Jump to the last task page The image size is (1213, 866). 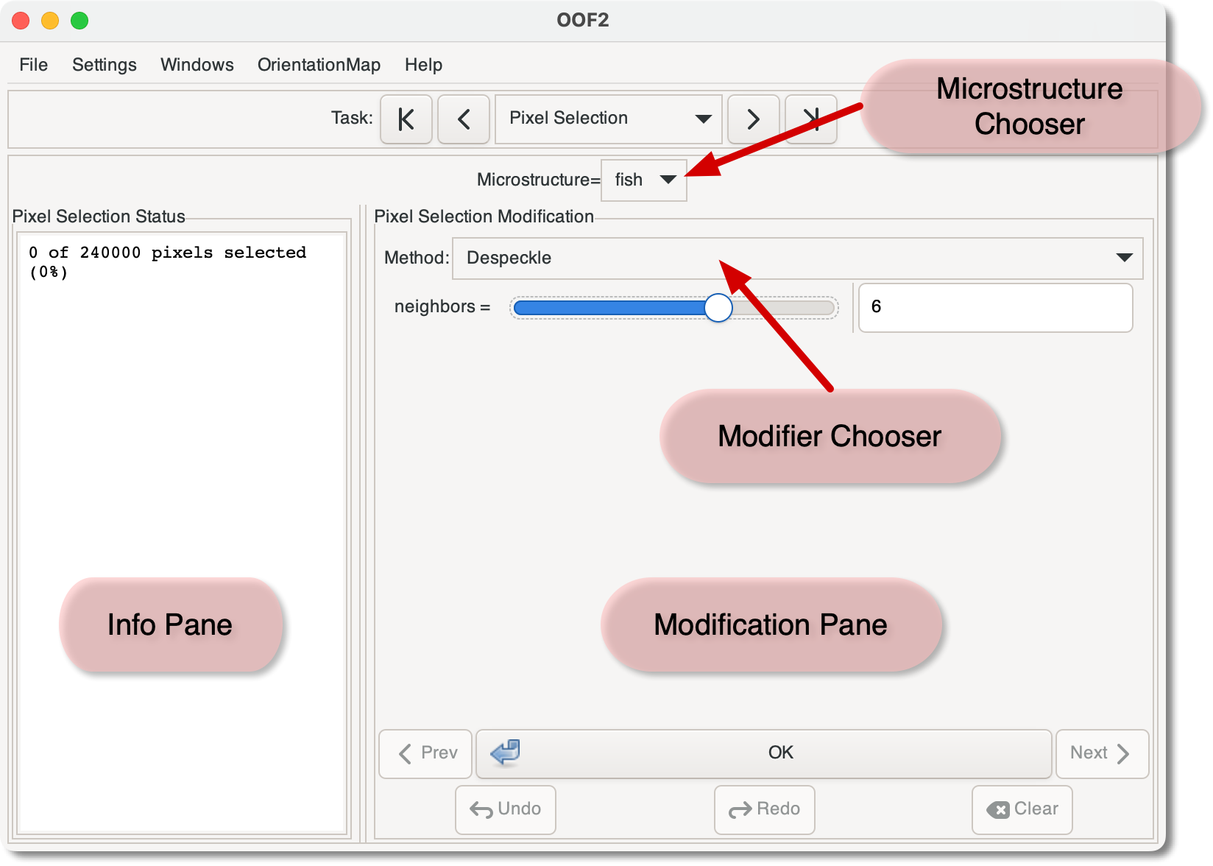(x=810, y=119)
